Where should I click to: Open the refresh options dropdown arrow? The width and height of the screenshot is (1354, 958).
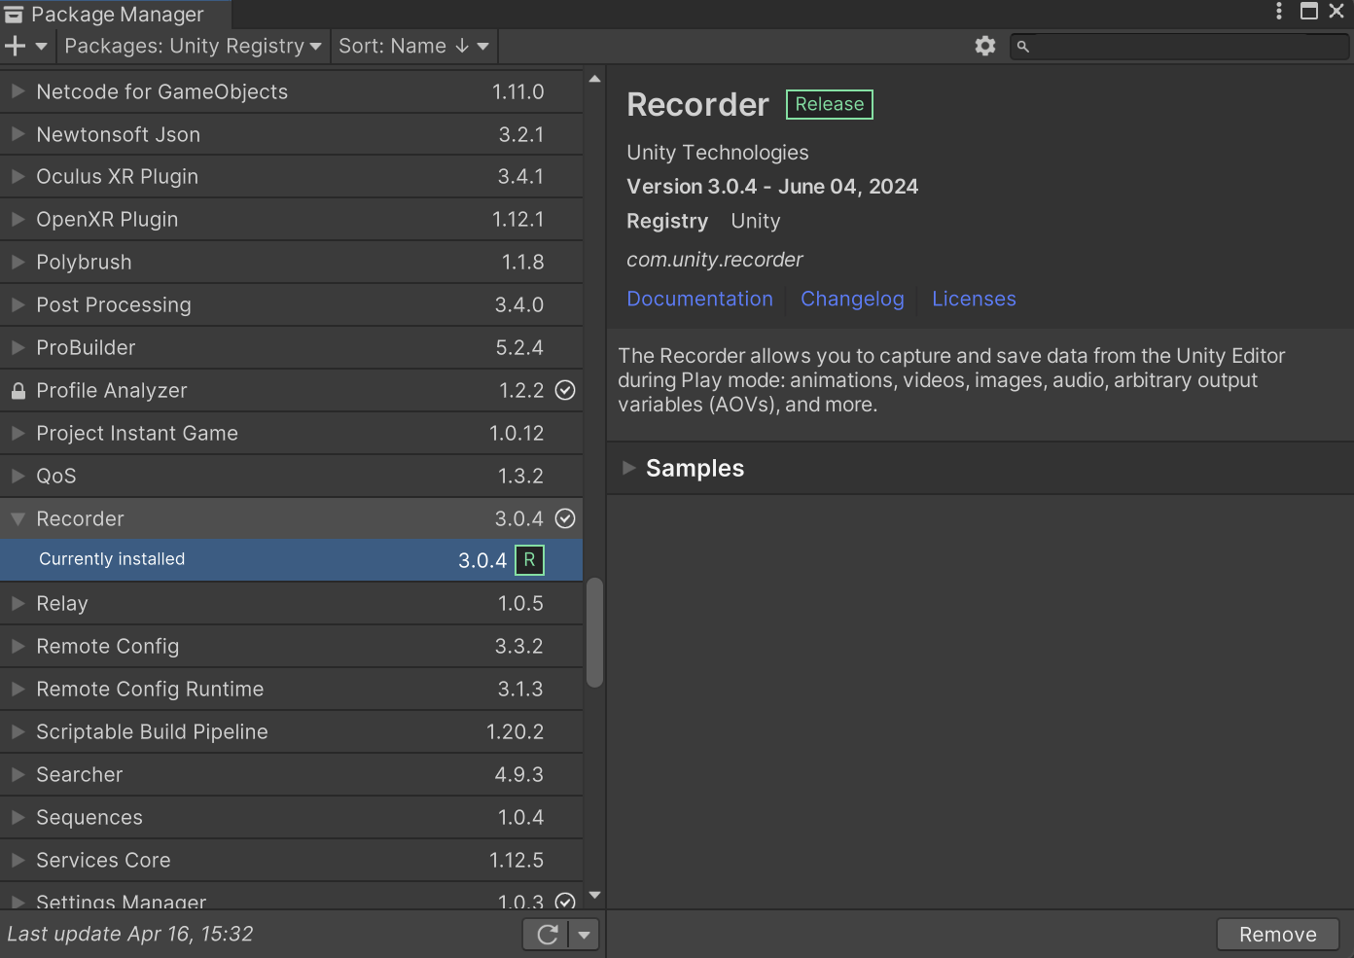[584, 935]
